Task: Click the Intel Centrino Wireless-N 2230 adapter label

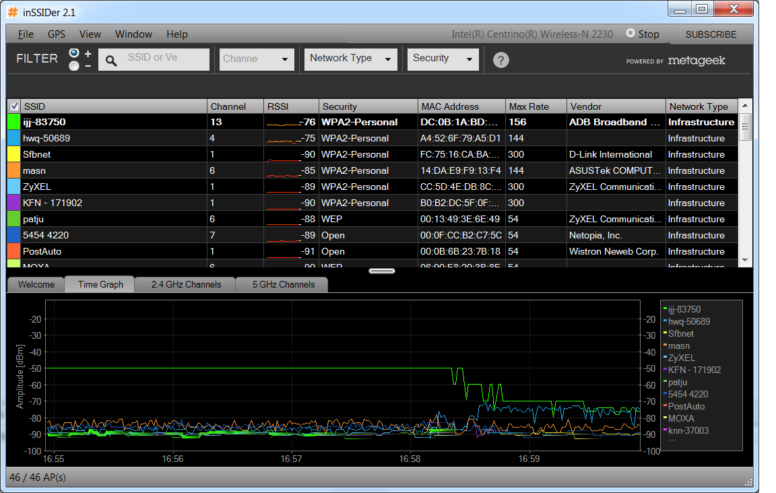Action: pyautogui.click(x=532, y=34)
